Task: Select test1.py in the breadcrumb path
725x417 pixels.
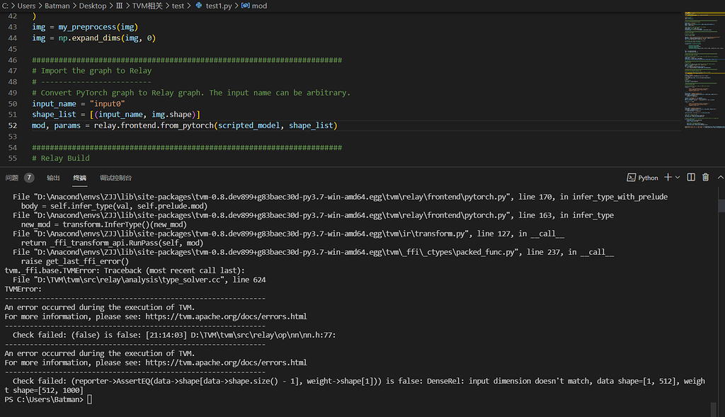Action: 218,6
